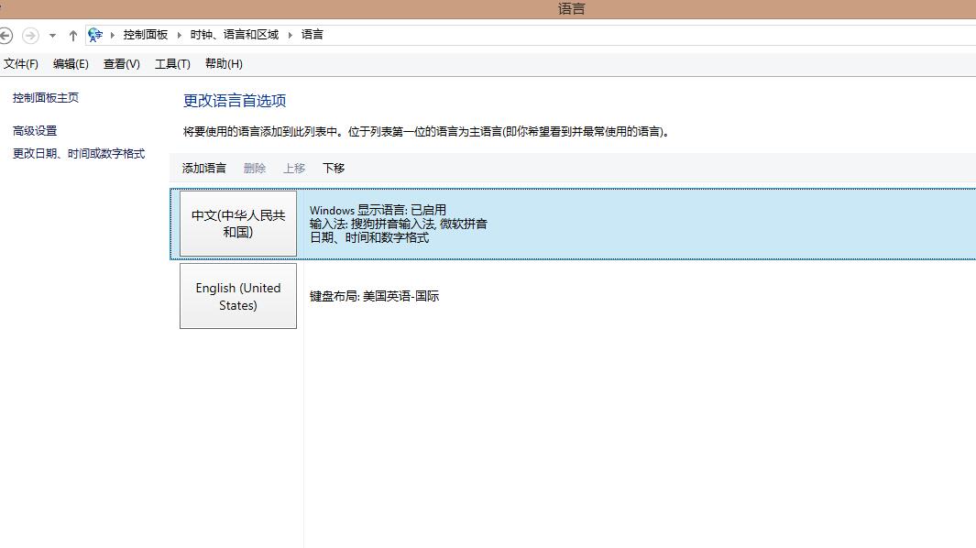Select the English (United States) language tile
This screenshot has height=548, width=976.
pyautogui.click(x=238, y=296)
